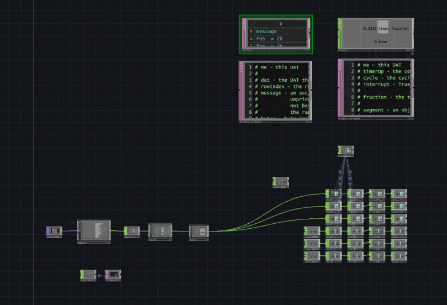Screen dimensions: 447x305
Task: Select the node above the grid with dashed links
Action: [x=345, y=150]
